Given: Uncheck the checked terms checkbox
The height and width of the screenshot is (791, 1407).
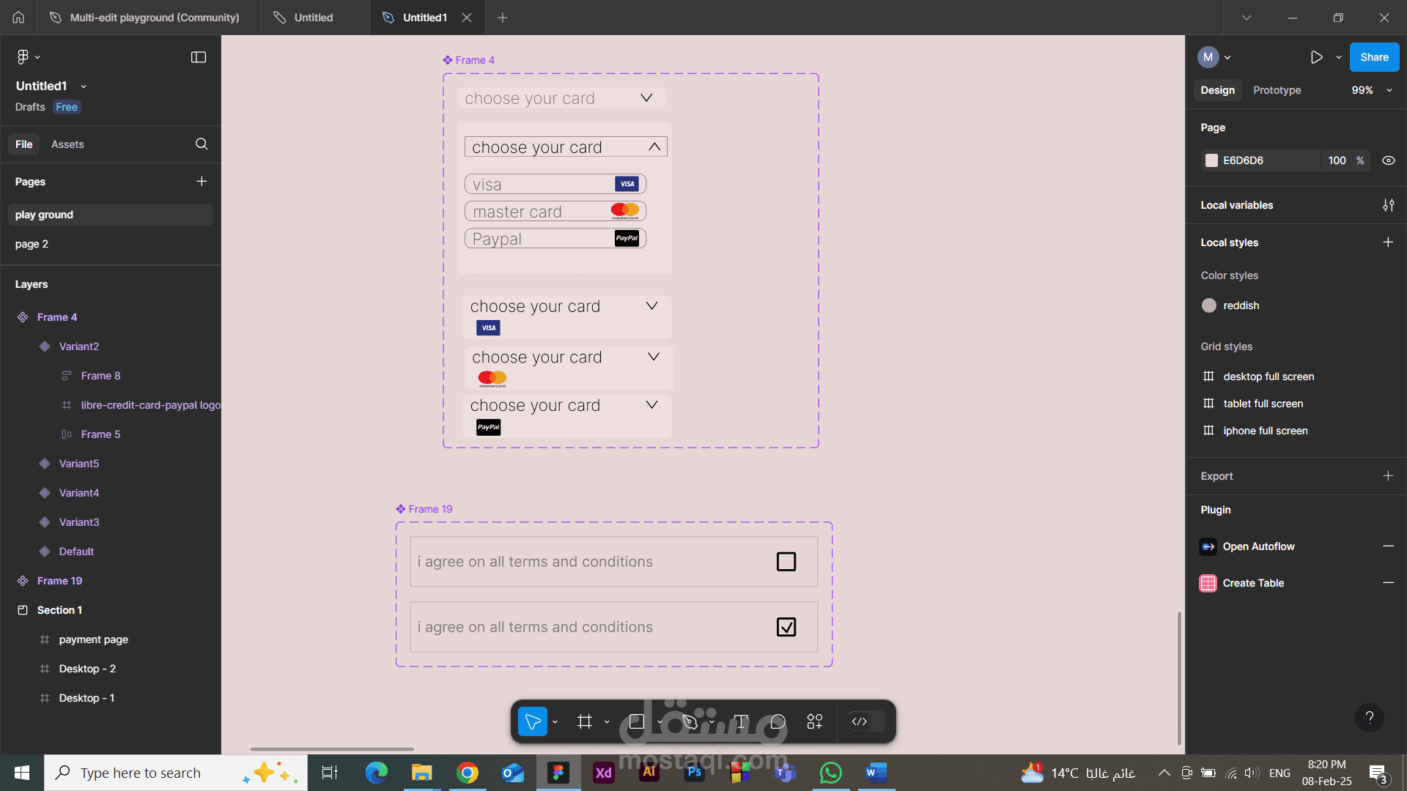Looking at the screenshot, I should point(786,627).
